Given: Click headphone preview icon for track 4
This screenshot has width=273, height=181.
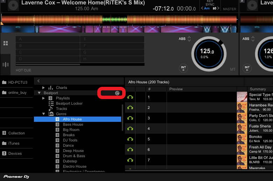Looking at the screenshot, I should click(x=130, y=129).
